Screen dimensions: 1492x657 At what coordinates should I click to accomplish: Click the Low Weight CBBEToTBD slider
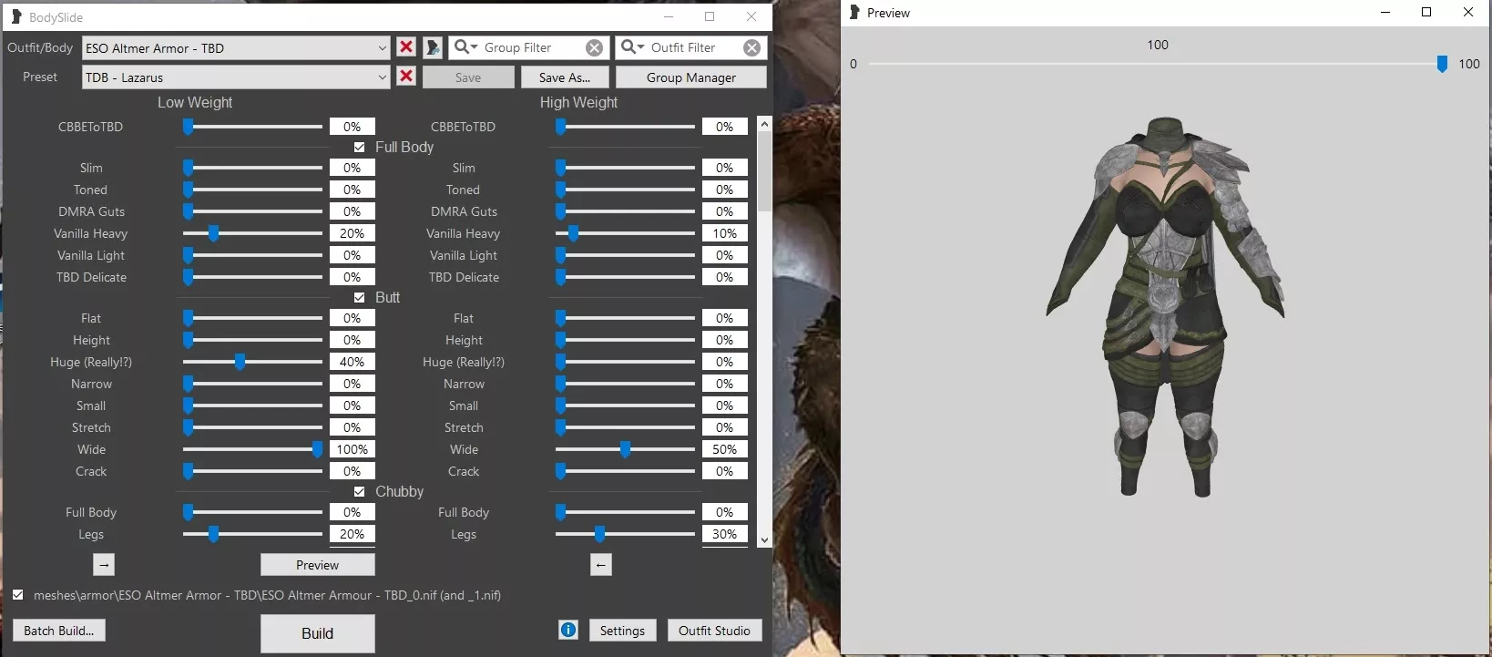click(252, 127)
